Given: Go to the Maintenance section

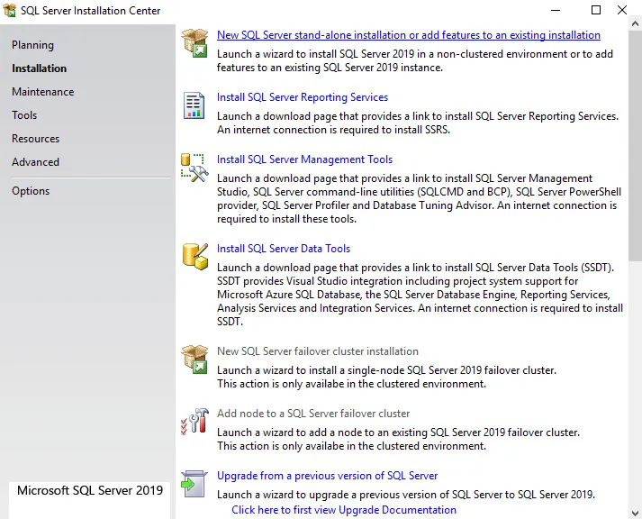Looking at the screenshot, I should coord(43,92).
